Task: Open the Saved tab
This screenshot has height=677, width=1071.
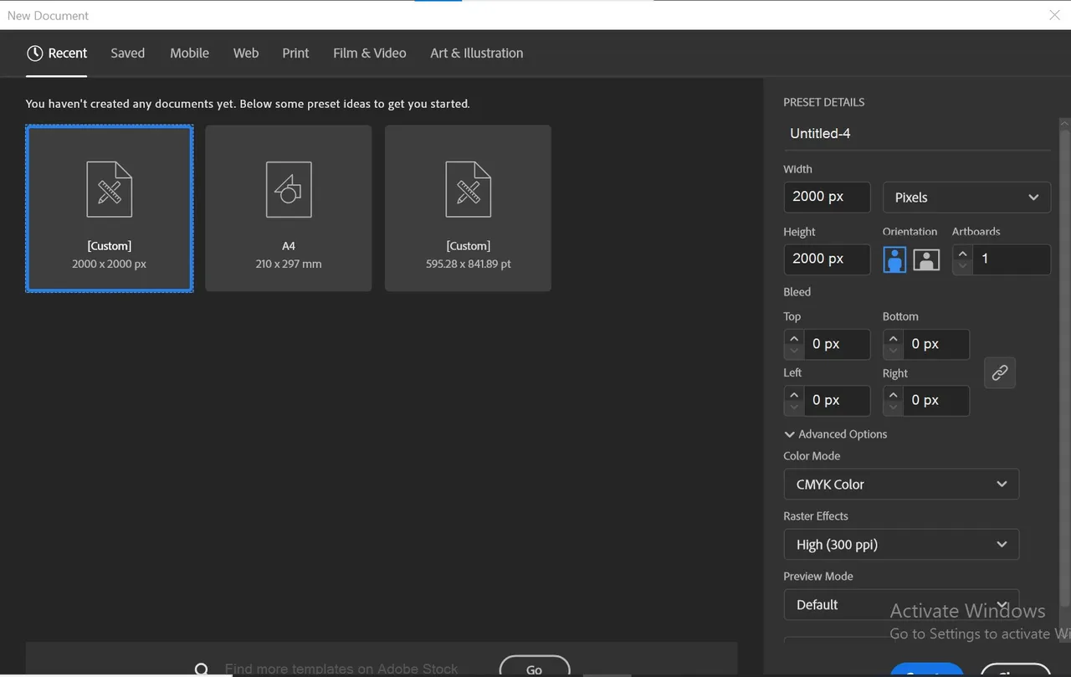Action: (127, 53)
